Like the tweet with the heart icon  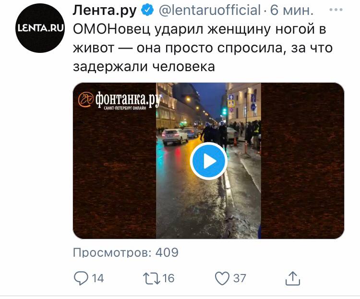click(222, 278)
